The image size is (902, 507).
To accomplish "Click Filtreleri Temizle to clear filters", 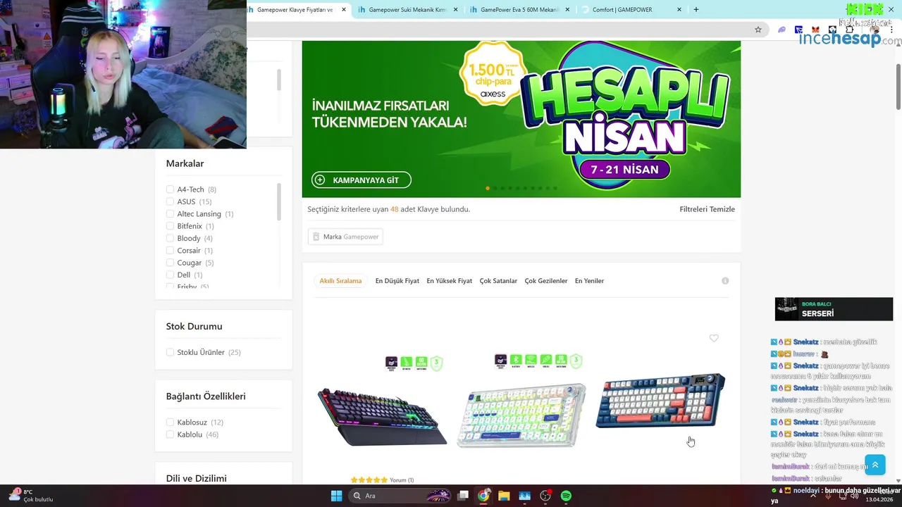I will click(x=707, y=209).
